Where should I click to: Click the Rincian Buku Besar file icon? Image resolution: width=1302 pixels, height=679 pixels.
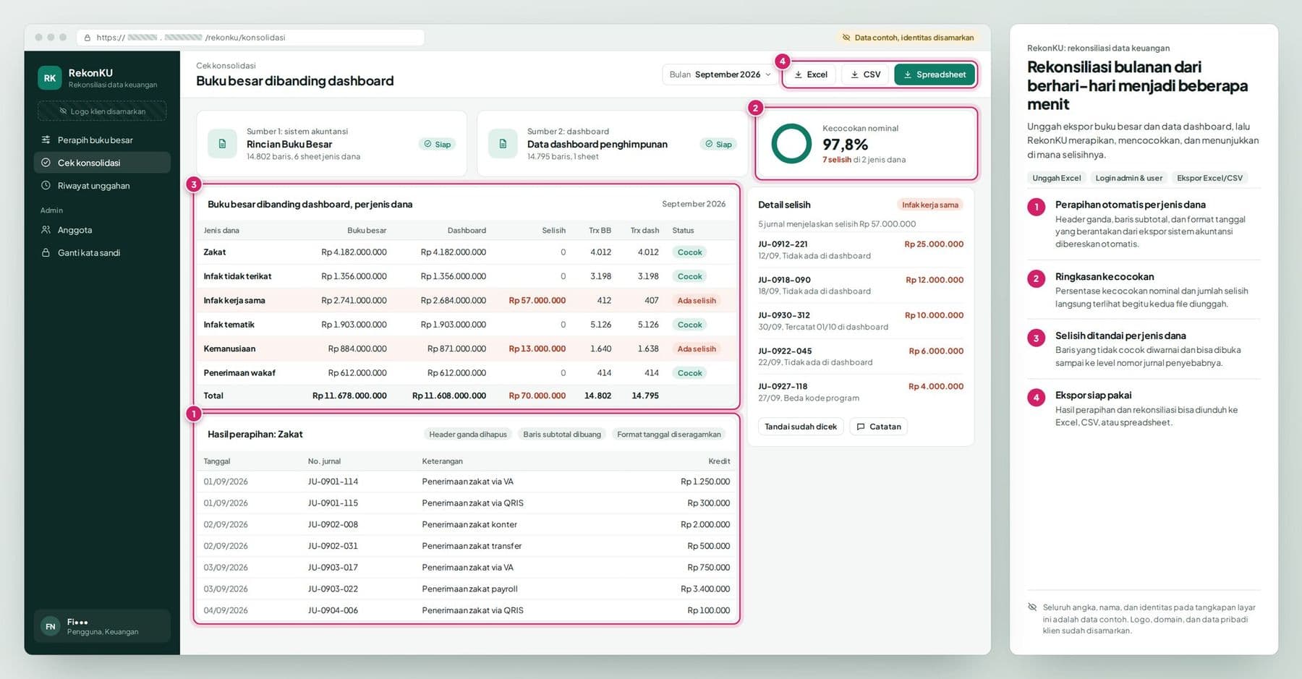[x=222, y=143]
